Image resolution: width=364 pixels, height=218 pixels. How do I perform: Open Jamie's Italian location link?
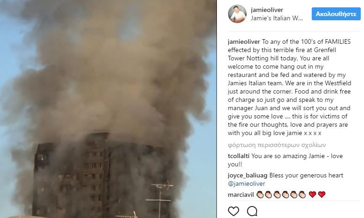[x=277, y=18]
